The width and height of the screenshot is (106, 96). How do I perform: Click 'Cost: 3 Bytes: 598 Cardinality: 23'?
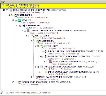pyautogui.click(x=55, y=43)
